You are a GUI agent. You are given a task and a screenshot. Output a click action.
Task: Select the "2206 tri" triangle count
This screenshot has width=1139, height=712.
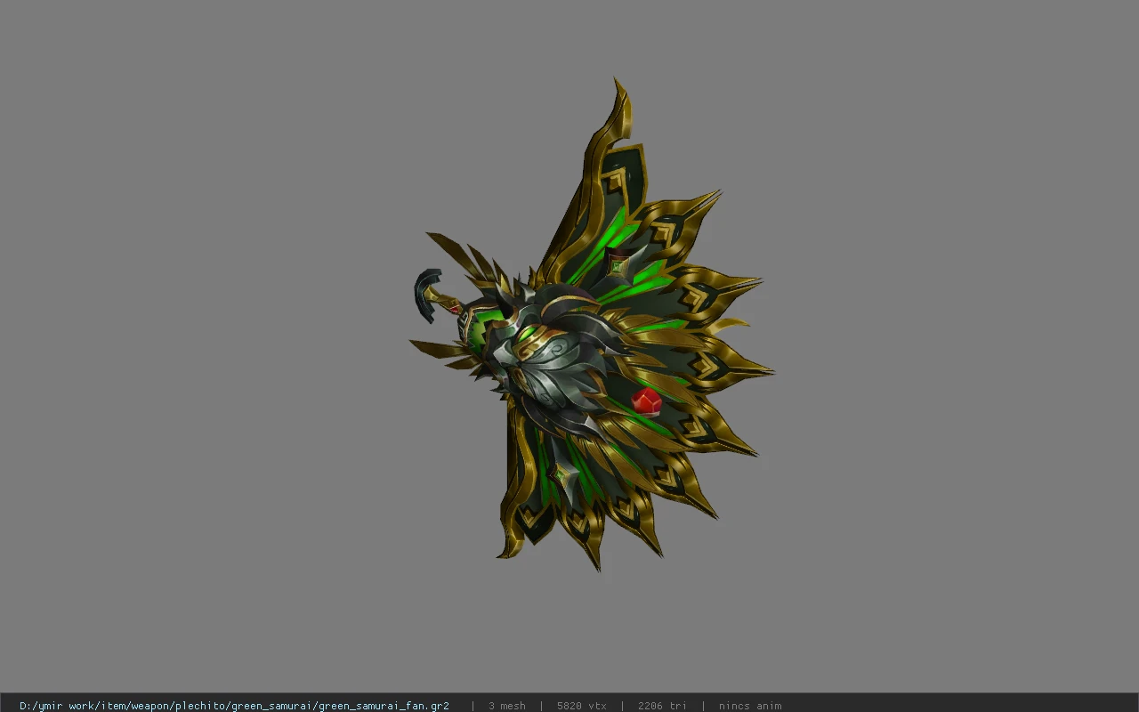click(662, 706)
